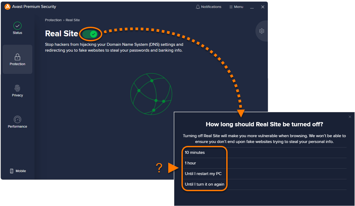Click the Mobile phone item
The width and height of the screenshot is (355, 206).
coord(18,171)
